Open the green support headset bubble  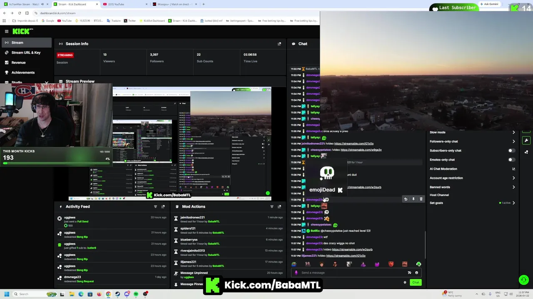[524, 280]
